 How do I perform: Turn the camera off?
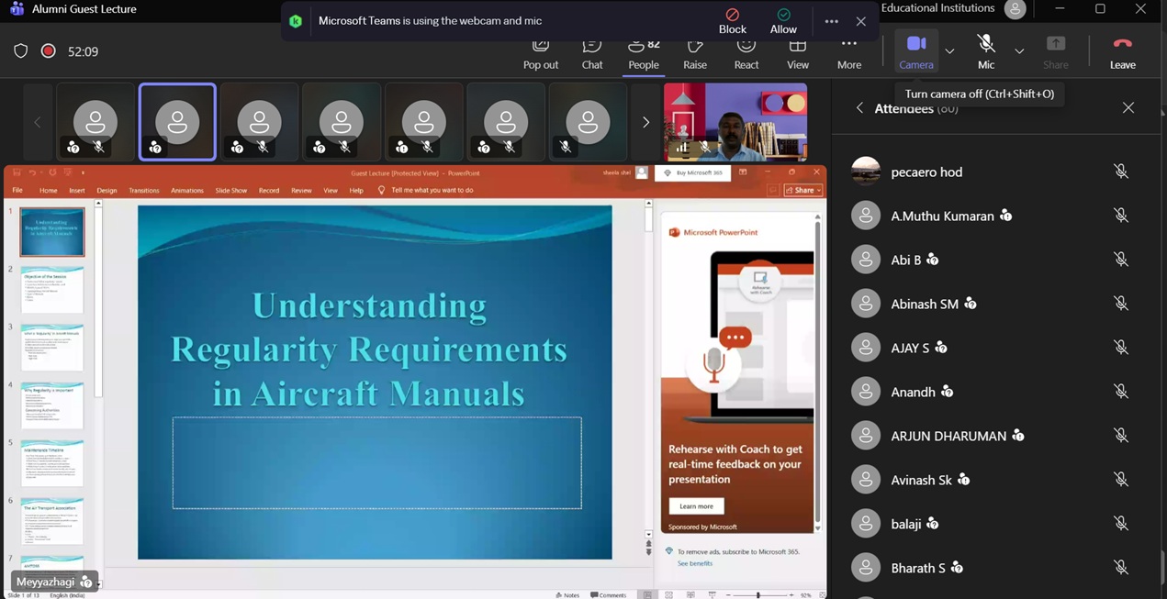pos(915,51)
